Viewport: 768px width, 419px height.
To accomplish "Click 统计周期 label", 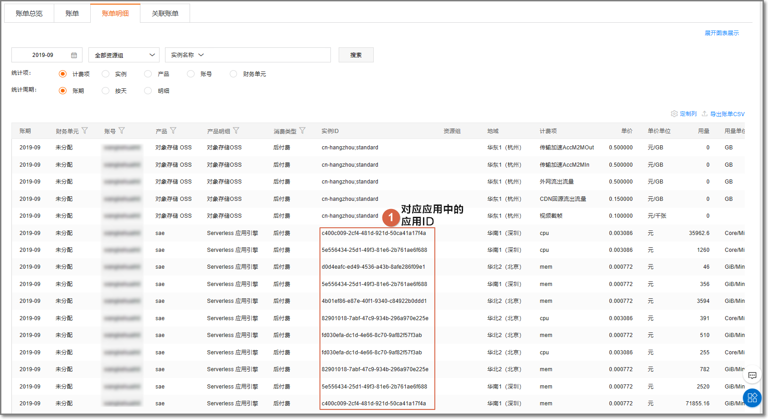I will pyautogui.click(x=24, y=90).
